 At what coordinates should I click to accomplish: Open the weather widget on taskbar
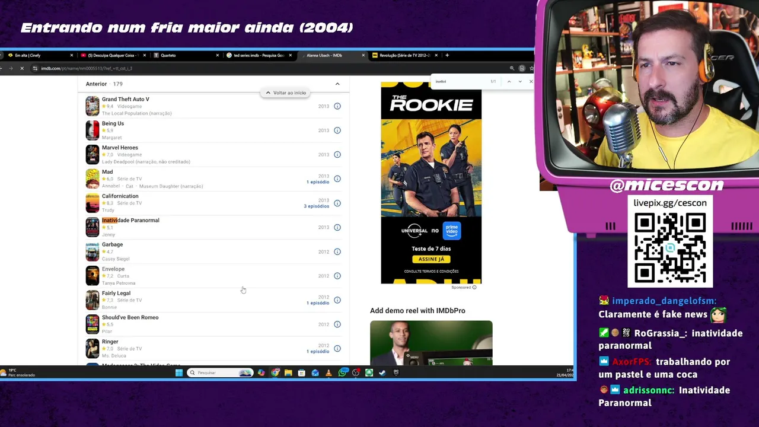pos(18,372)
